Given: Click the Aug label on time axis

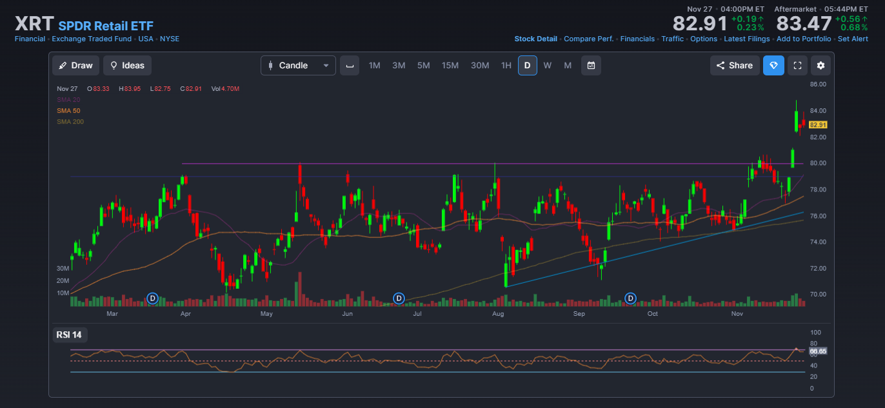Looking at the screenshot, I should (x=497, y=314).
